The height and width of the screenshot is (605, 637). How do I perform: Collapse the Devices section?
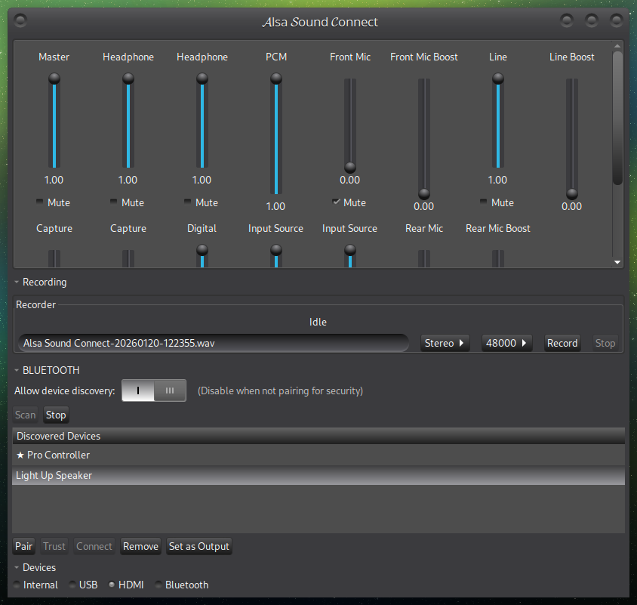point(17,568)
